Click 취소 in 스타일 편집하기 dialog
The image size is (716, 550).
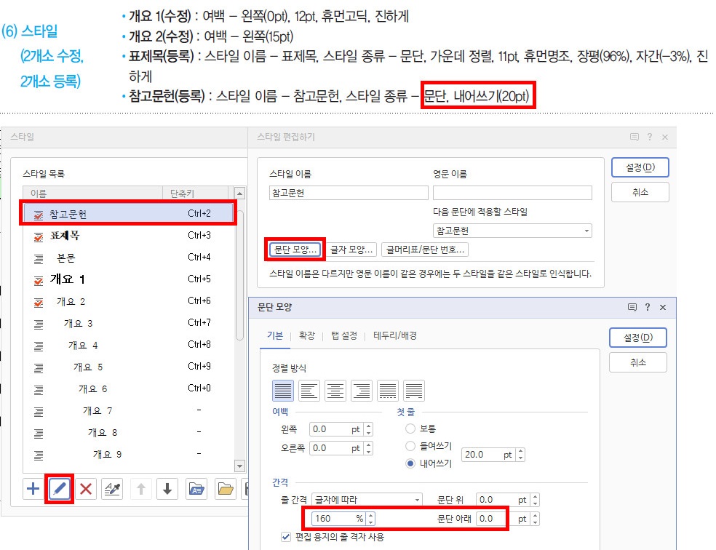640,192
